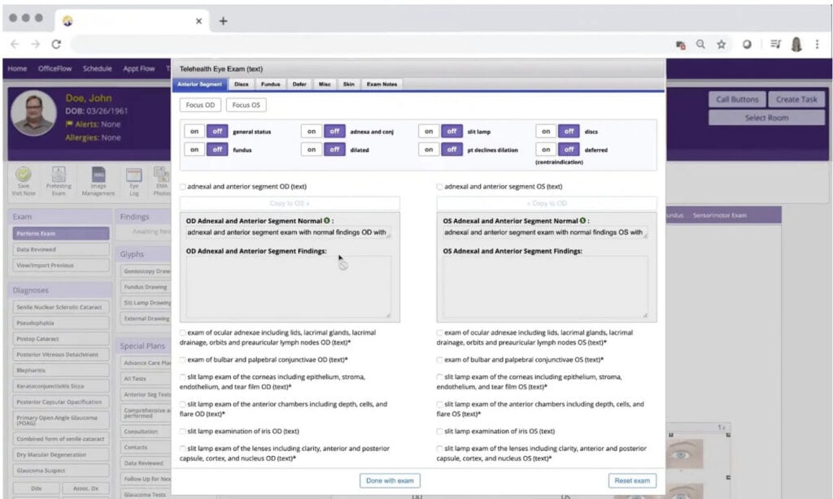The width and height of the screenshot is (833, 499).
Task: Check slit lamp examination of iris OS
Action: click(x=440, y=432)
